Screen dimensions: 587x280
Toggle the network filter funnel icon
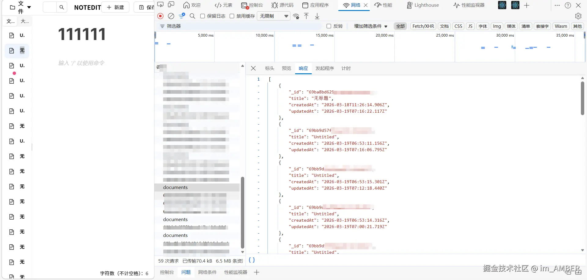click(182, 16)
